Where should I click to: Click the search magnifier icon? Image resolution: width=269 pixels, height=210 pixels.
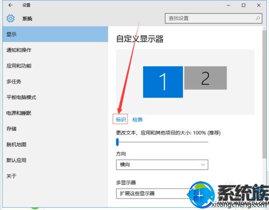(x=258, y=18)
